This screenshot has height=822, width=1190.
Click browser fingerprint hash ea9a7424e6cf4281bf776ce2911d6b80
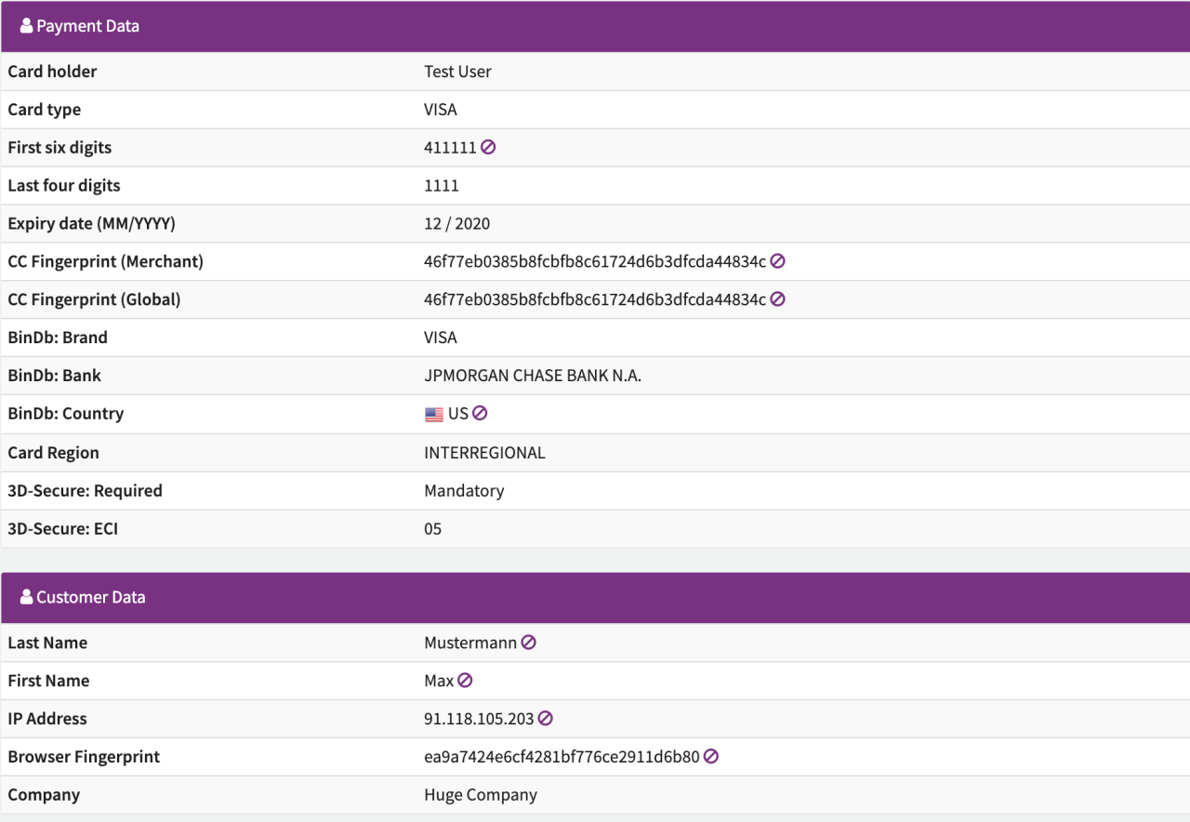tap(562, 757)
